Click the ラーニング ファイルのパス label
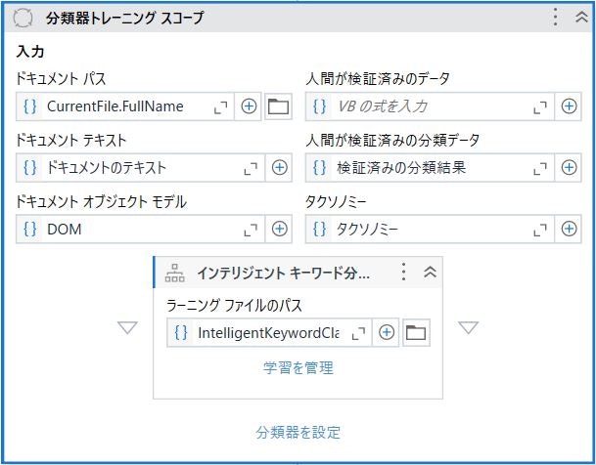 (234, 306)
